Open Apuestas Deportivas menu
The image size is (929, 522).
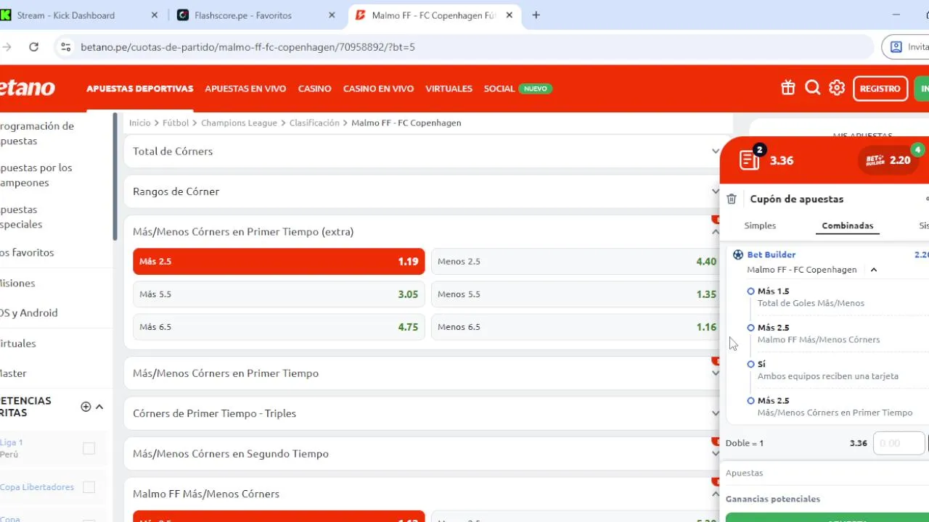point(140,88)
